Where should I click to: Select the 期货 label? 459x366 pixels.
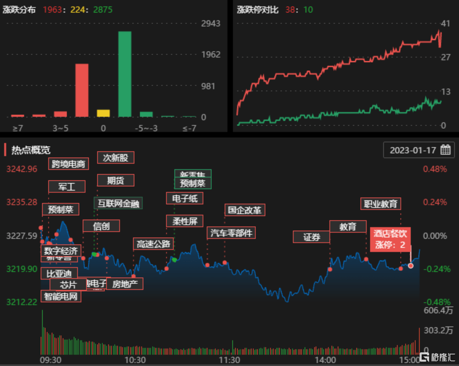pos(115,180)
